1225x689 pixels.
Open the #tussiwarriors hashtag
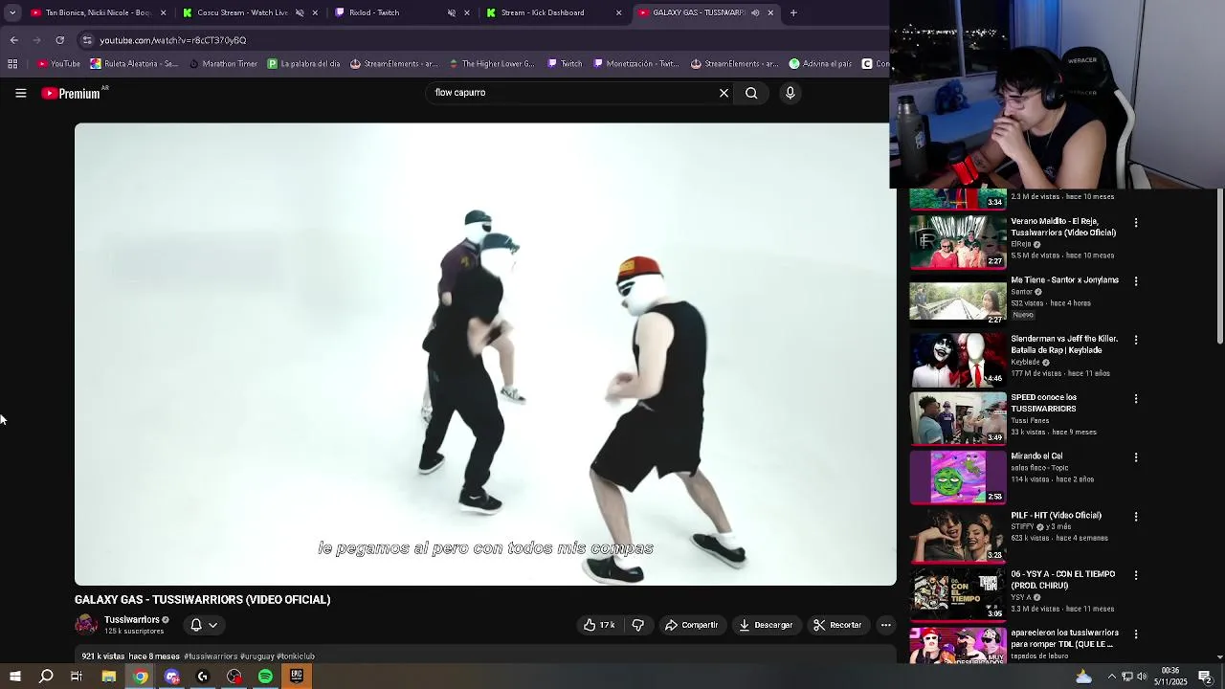(x=211, y=656)
